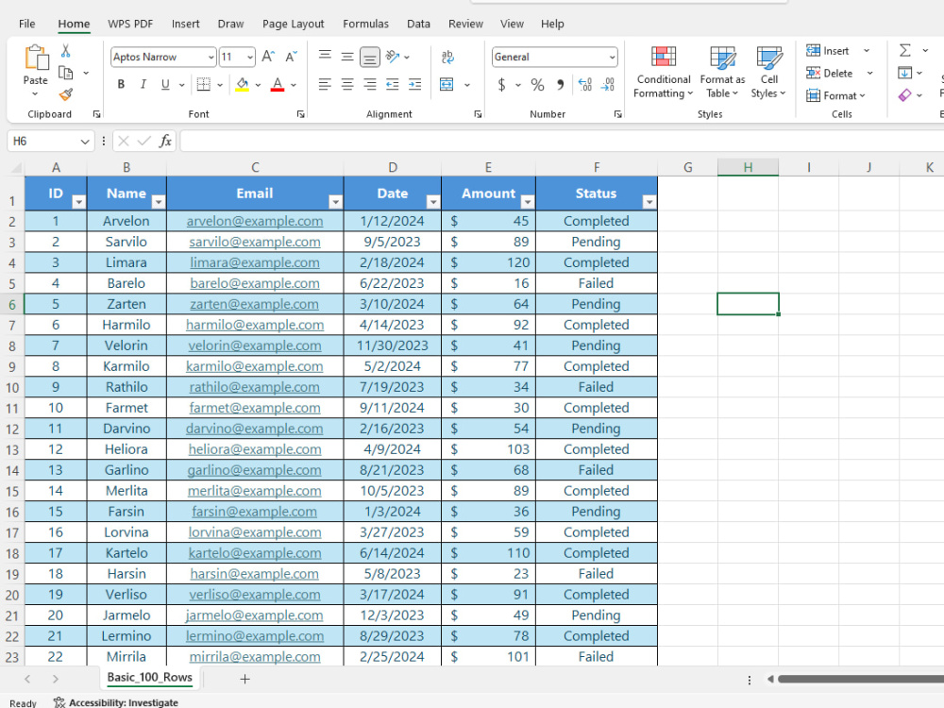Open the Date column filter dropdown
944x708 pixels.
click(x=433, y=202)
